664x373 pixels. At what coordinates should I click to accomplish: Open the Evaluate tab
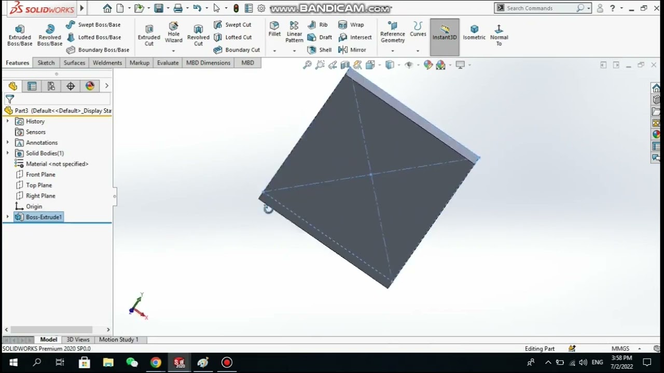(168, 63)
